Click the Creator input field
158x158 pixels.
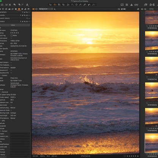coord(20,134)
